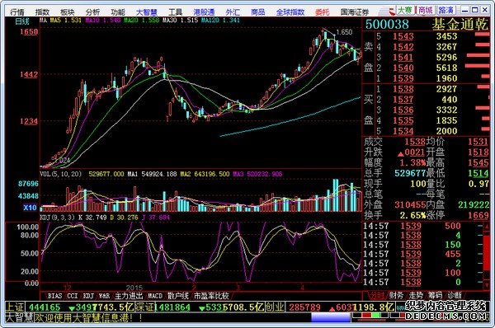495x328 pixels.
Task: Switch indicator to CCI
Action: [73, 296]
